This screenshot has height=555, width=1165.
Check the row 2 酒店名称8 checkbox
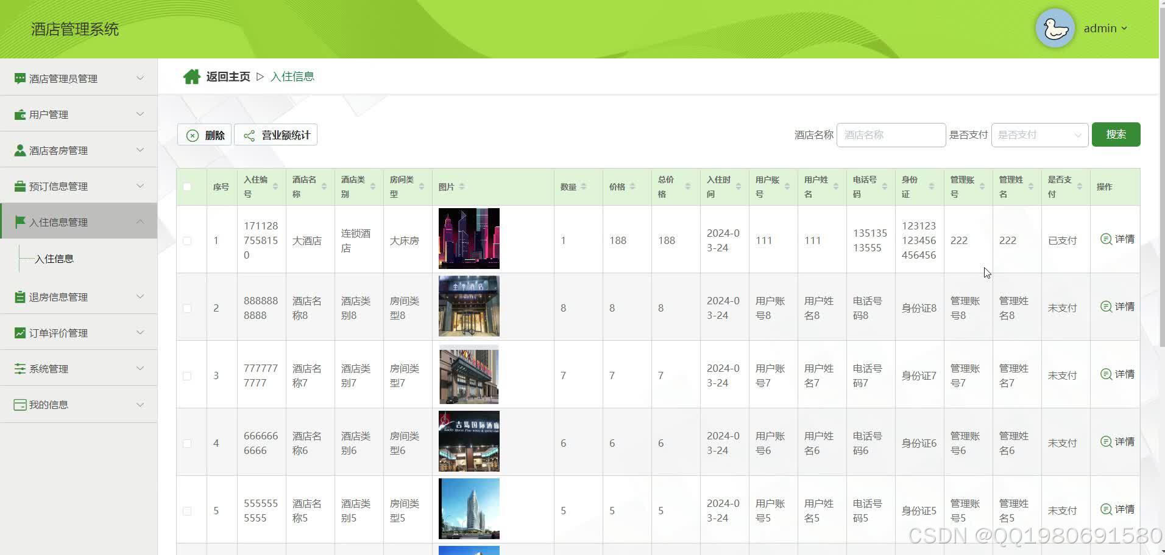click(187, 309)
